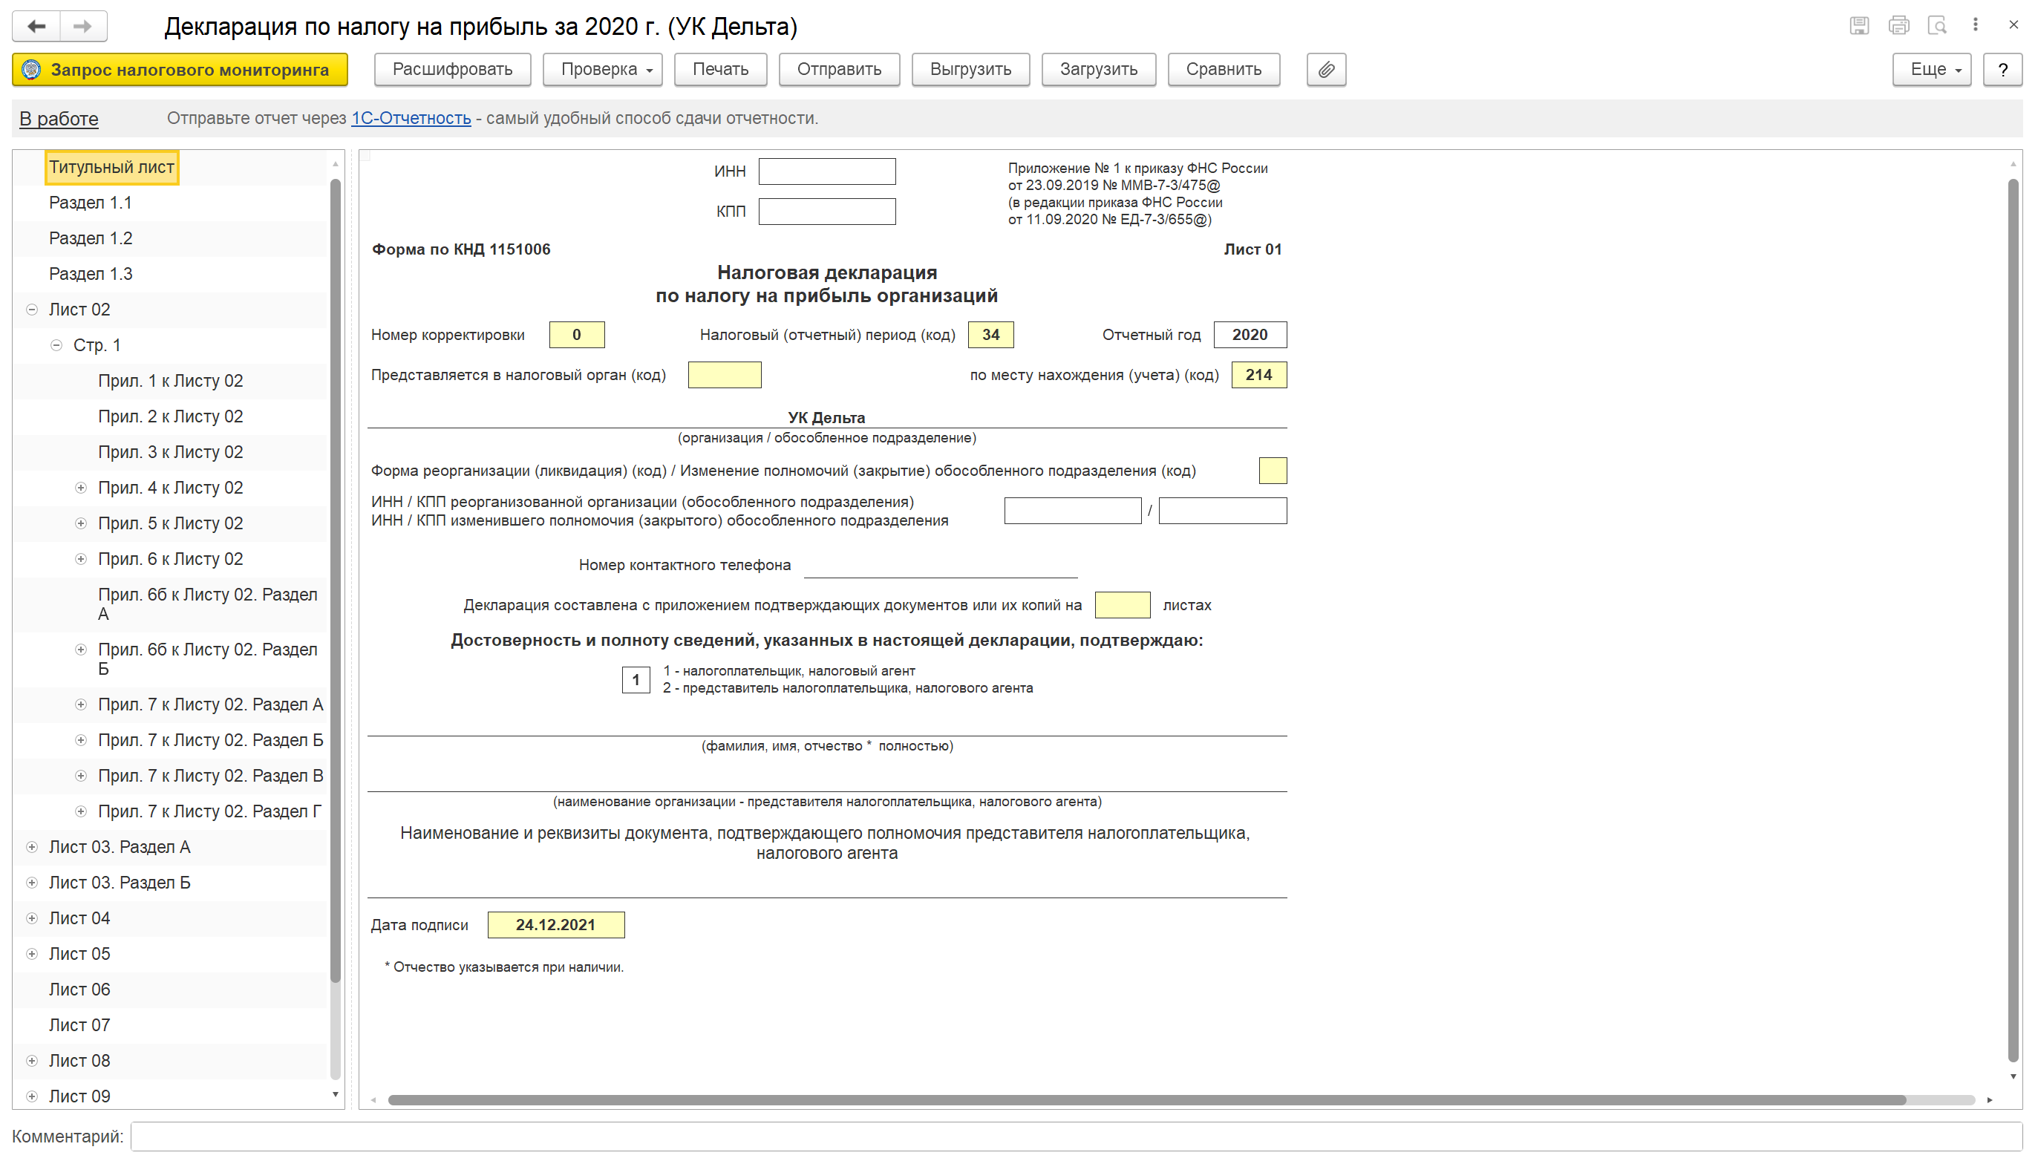Screen dimensions: 2038x1164
Task: Click the КПП field at form top
Action: (827, 212)
